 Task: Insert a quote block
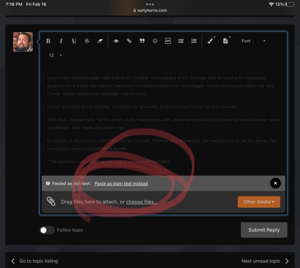click(x=142, y=41)
